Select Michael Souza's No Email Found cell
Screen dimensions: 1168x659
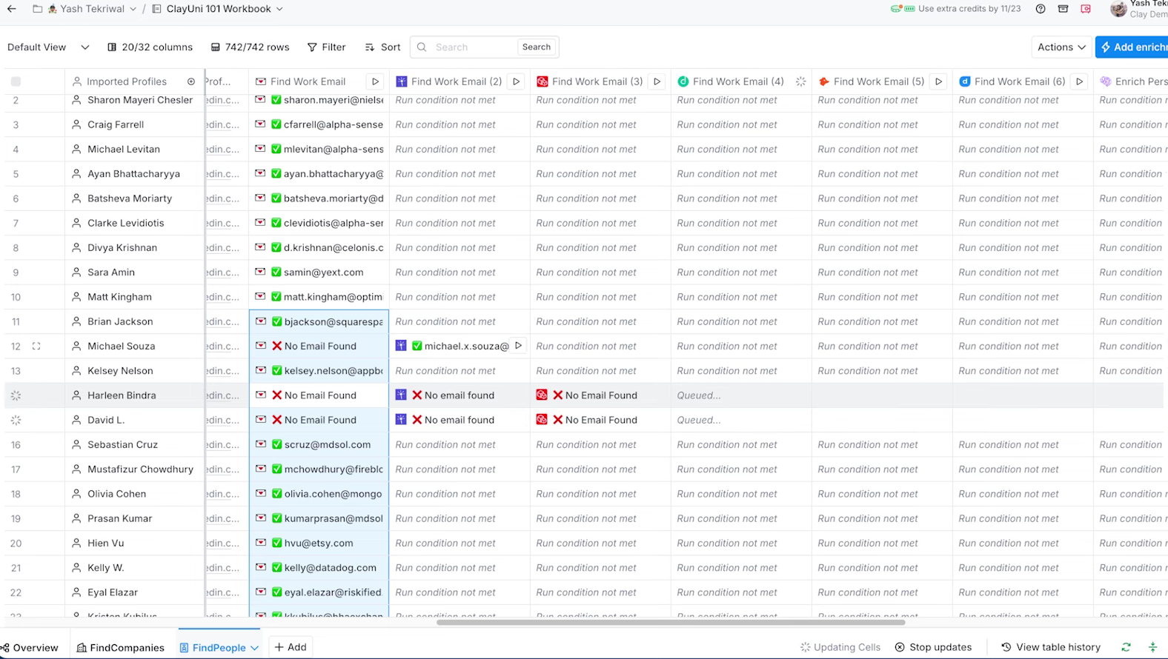pos(319,346)
